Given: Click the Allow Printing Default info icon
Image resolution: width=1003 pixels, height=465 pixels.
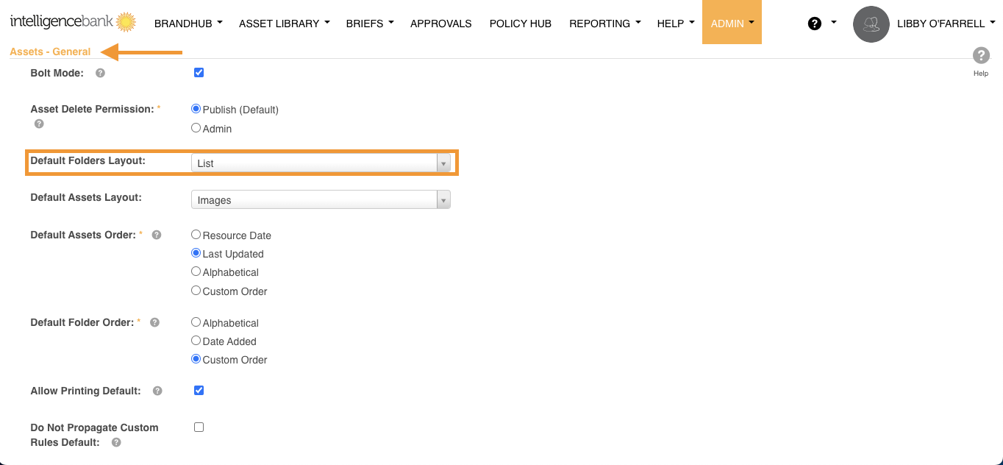Looking at the screenshot, I should (x=157, y=391).
